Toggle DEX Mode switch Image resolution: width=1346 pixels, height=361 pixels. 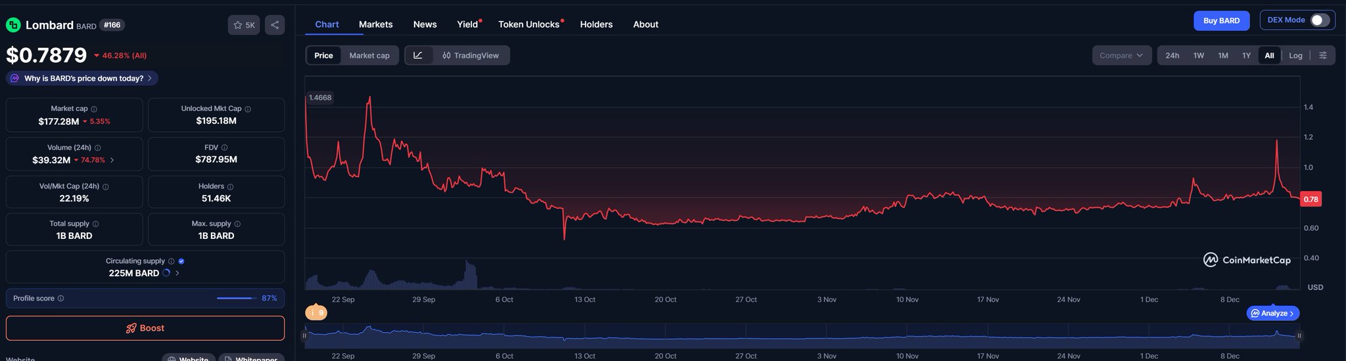(x=1320, y=20)
